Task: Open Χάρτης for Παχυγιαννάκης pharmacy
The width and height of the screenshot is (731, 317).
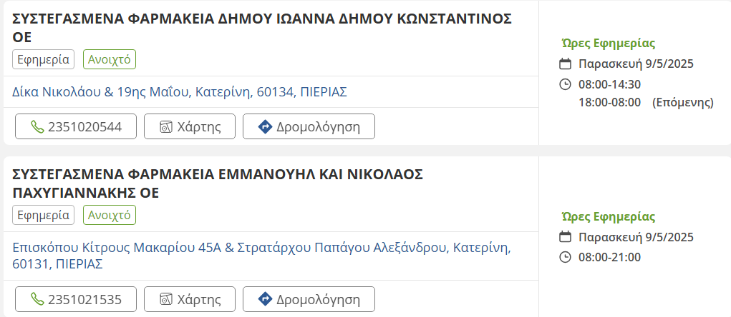Action: (x=189, y=299)
